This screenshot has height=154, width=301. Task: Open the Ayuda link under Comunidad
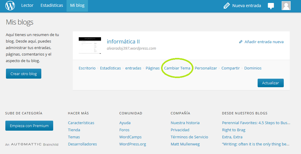125,123
